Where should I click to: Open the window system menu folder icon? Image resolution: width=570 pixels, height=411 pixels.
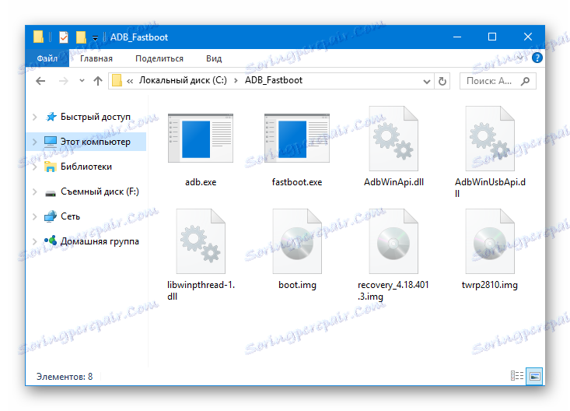[x=38, y=37]
